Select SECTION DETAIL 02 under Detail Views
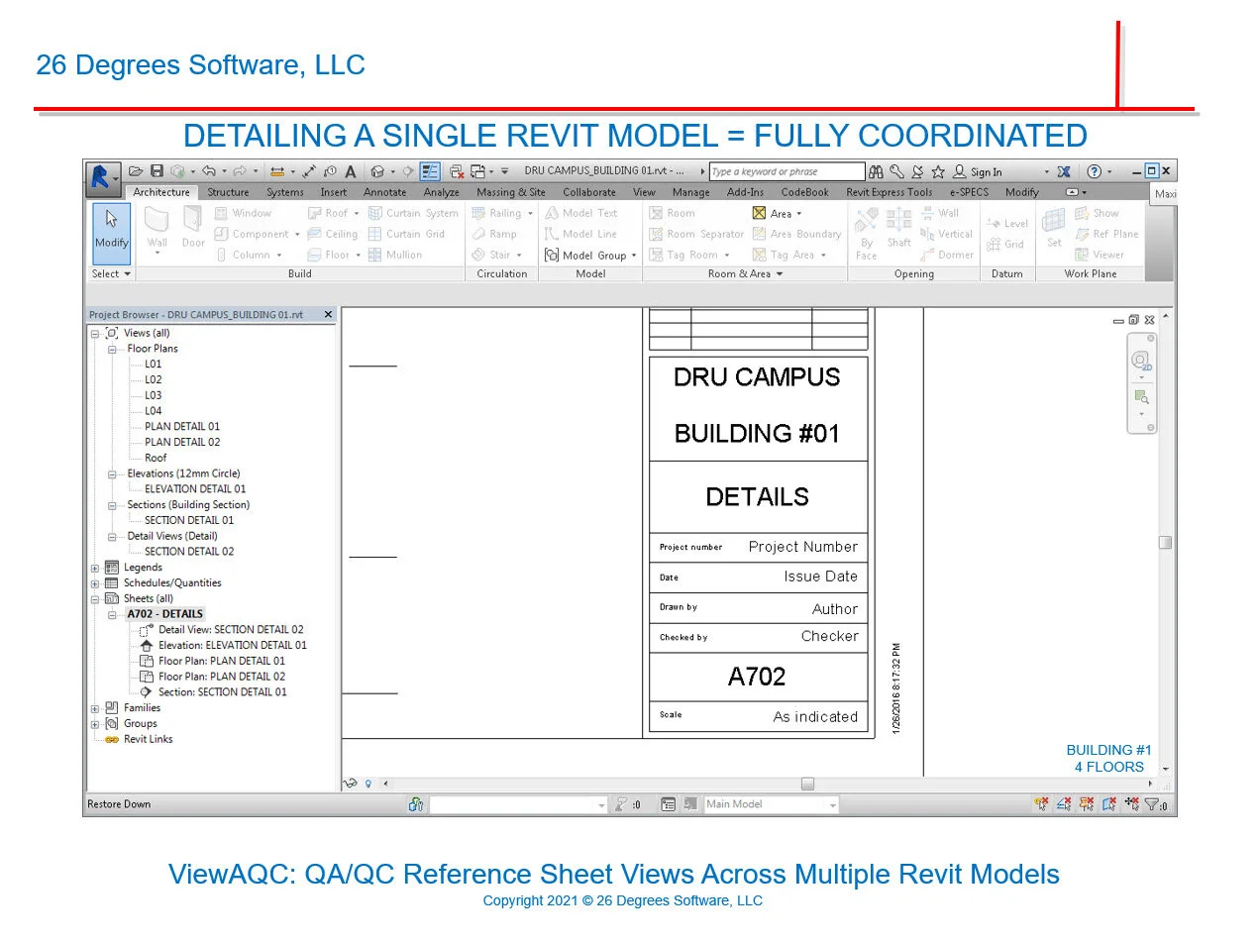1260x945 pixels. click(x=189, y=552)
